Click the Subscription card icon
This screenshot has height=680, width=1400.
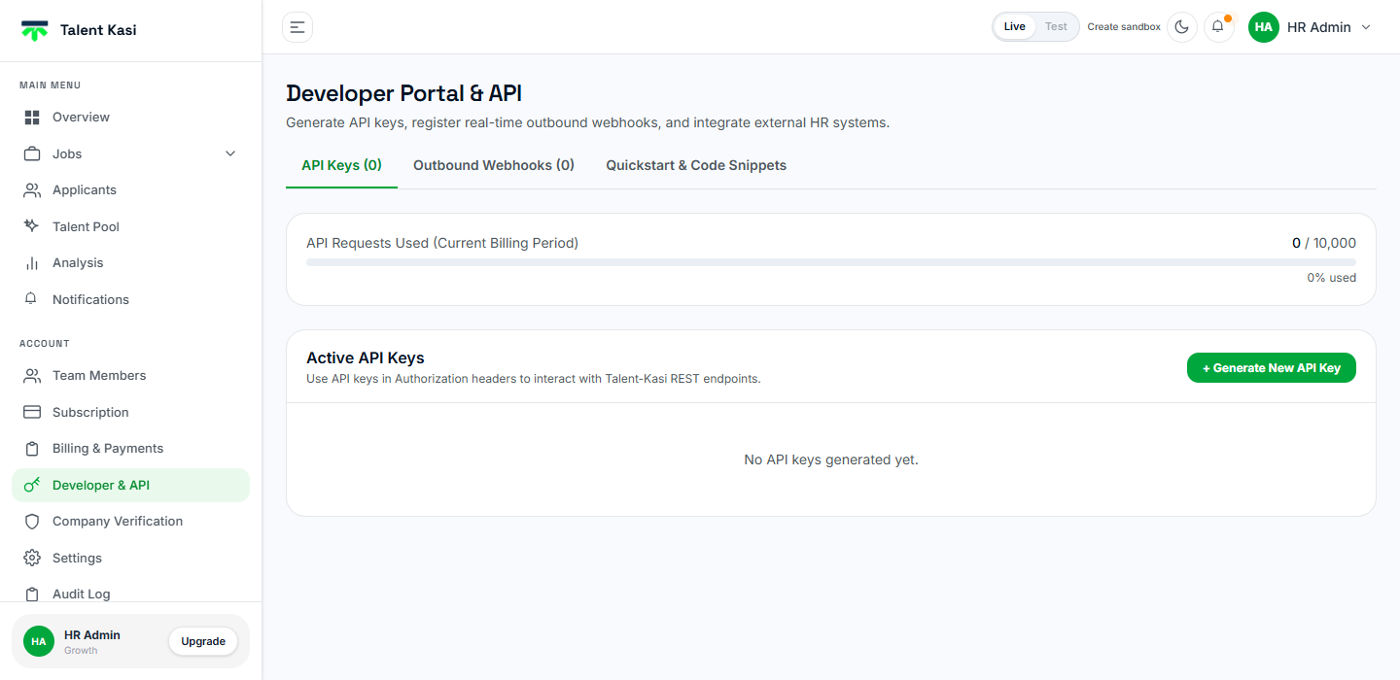pyautogui.click(x=32, y=412)
